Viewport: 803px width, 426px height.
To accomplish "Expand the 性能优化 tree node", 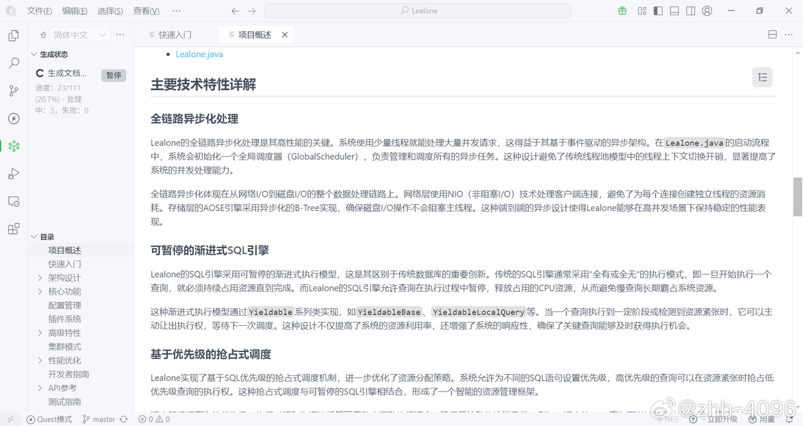I will point(40,360).
